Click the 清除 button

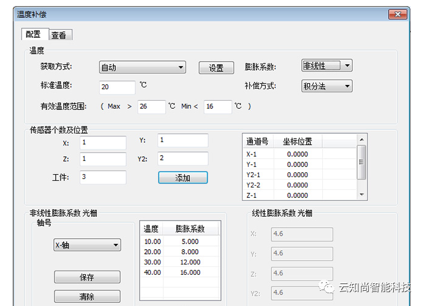87,297
